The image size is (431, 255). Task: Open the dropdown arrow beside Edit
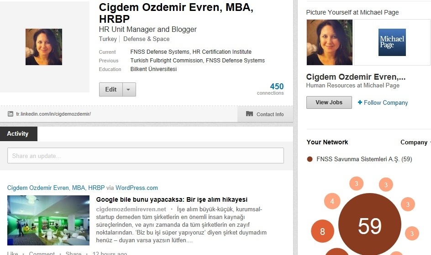(129, 90)
